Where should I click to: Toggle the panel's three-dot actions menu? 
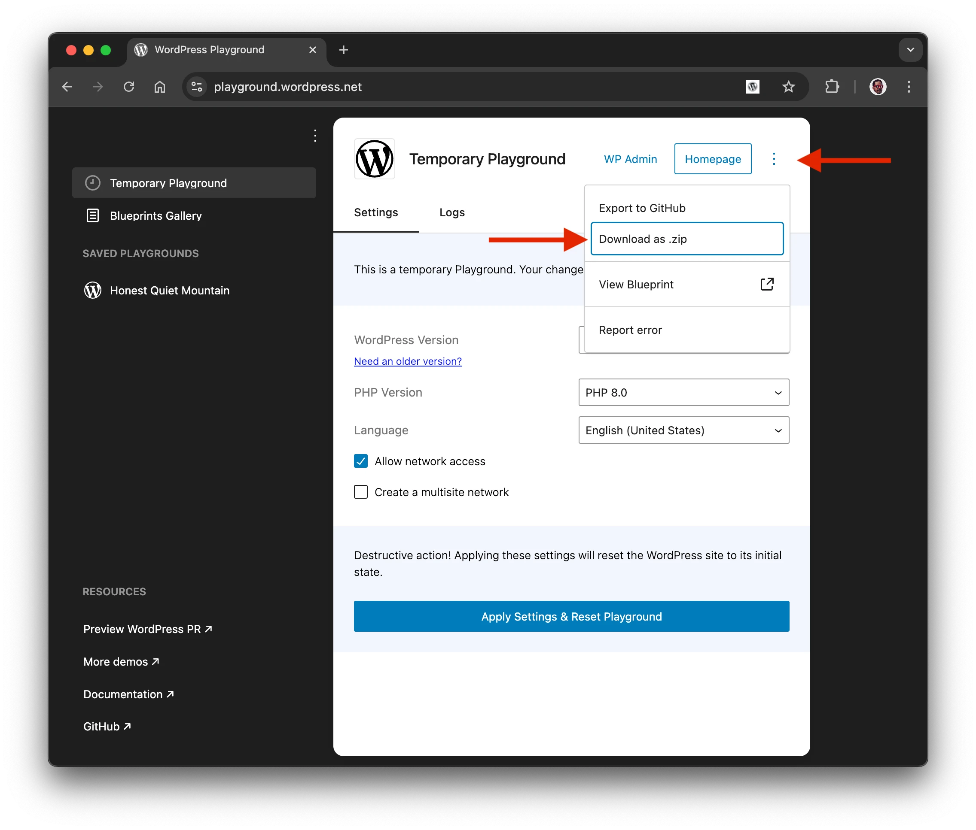coord(774,159)
